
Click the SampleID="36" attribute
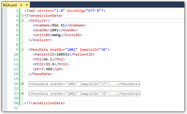(94, 50)
